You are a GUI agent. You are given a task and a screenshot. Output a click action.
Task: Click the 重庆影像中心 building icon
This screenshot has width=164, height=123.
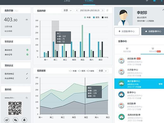[121, 83]
